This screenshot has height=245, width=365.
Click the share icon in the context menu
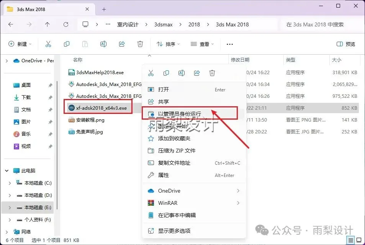pyautogui.click(x=197, y=73)
